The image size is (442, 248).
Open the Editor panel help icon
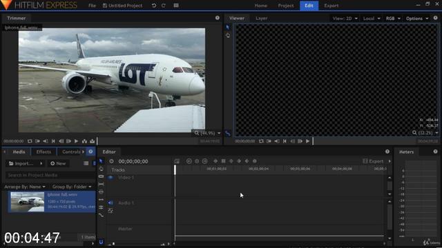click(x=387, y=152)
